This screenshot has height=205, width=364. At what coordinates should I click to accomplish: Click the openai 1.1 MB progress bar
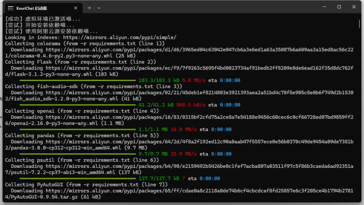(78, 129)
